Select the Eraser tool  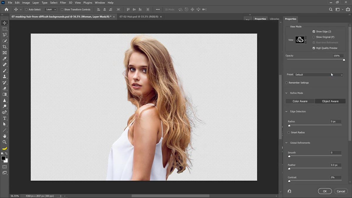pyautogui.click(x=4, y=88)
